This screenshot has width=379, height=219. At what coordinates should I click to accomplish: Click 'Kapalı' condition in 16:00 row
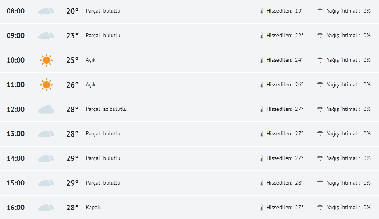93,208
